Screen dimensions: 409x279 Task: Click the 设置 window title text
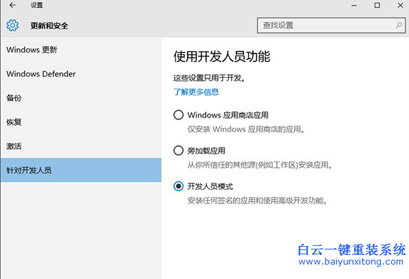[x=36, y=5]
